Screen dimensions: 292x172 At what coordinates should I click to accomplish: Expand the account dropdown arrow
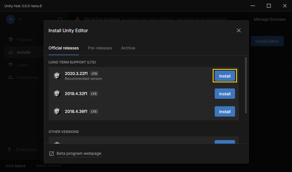(x=20, y=20)
